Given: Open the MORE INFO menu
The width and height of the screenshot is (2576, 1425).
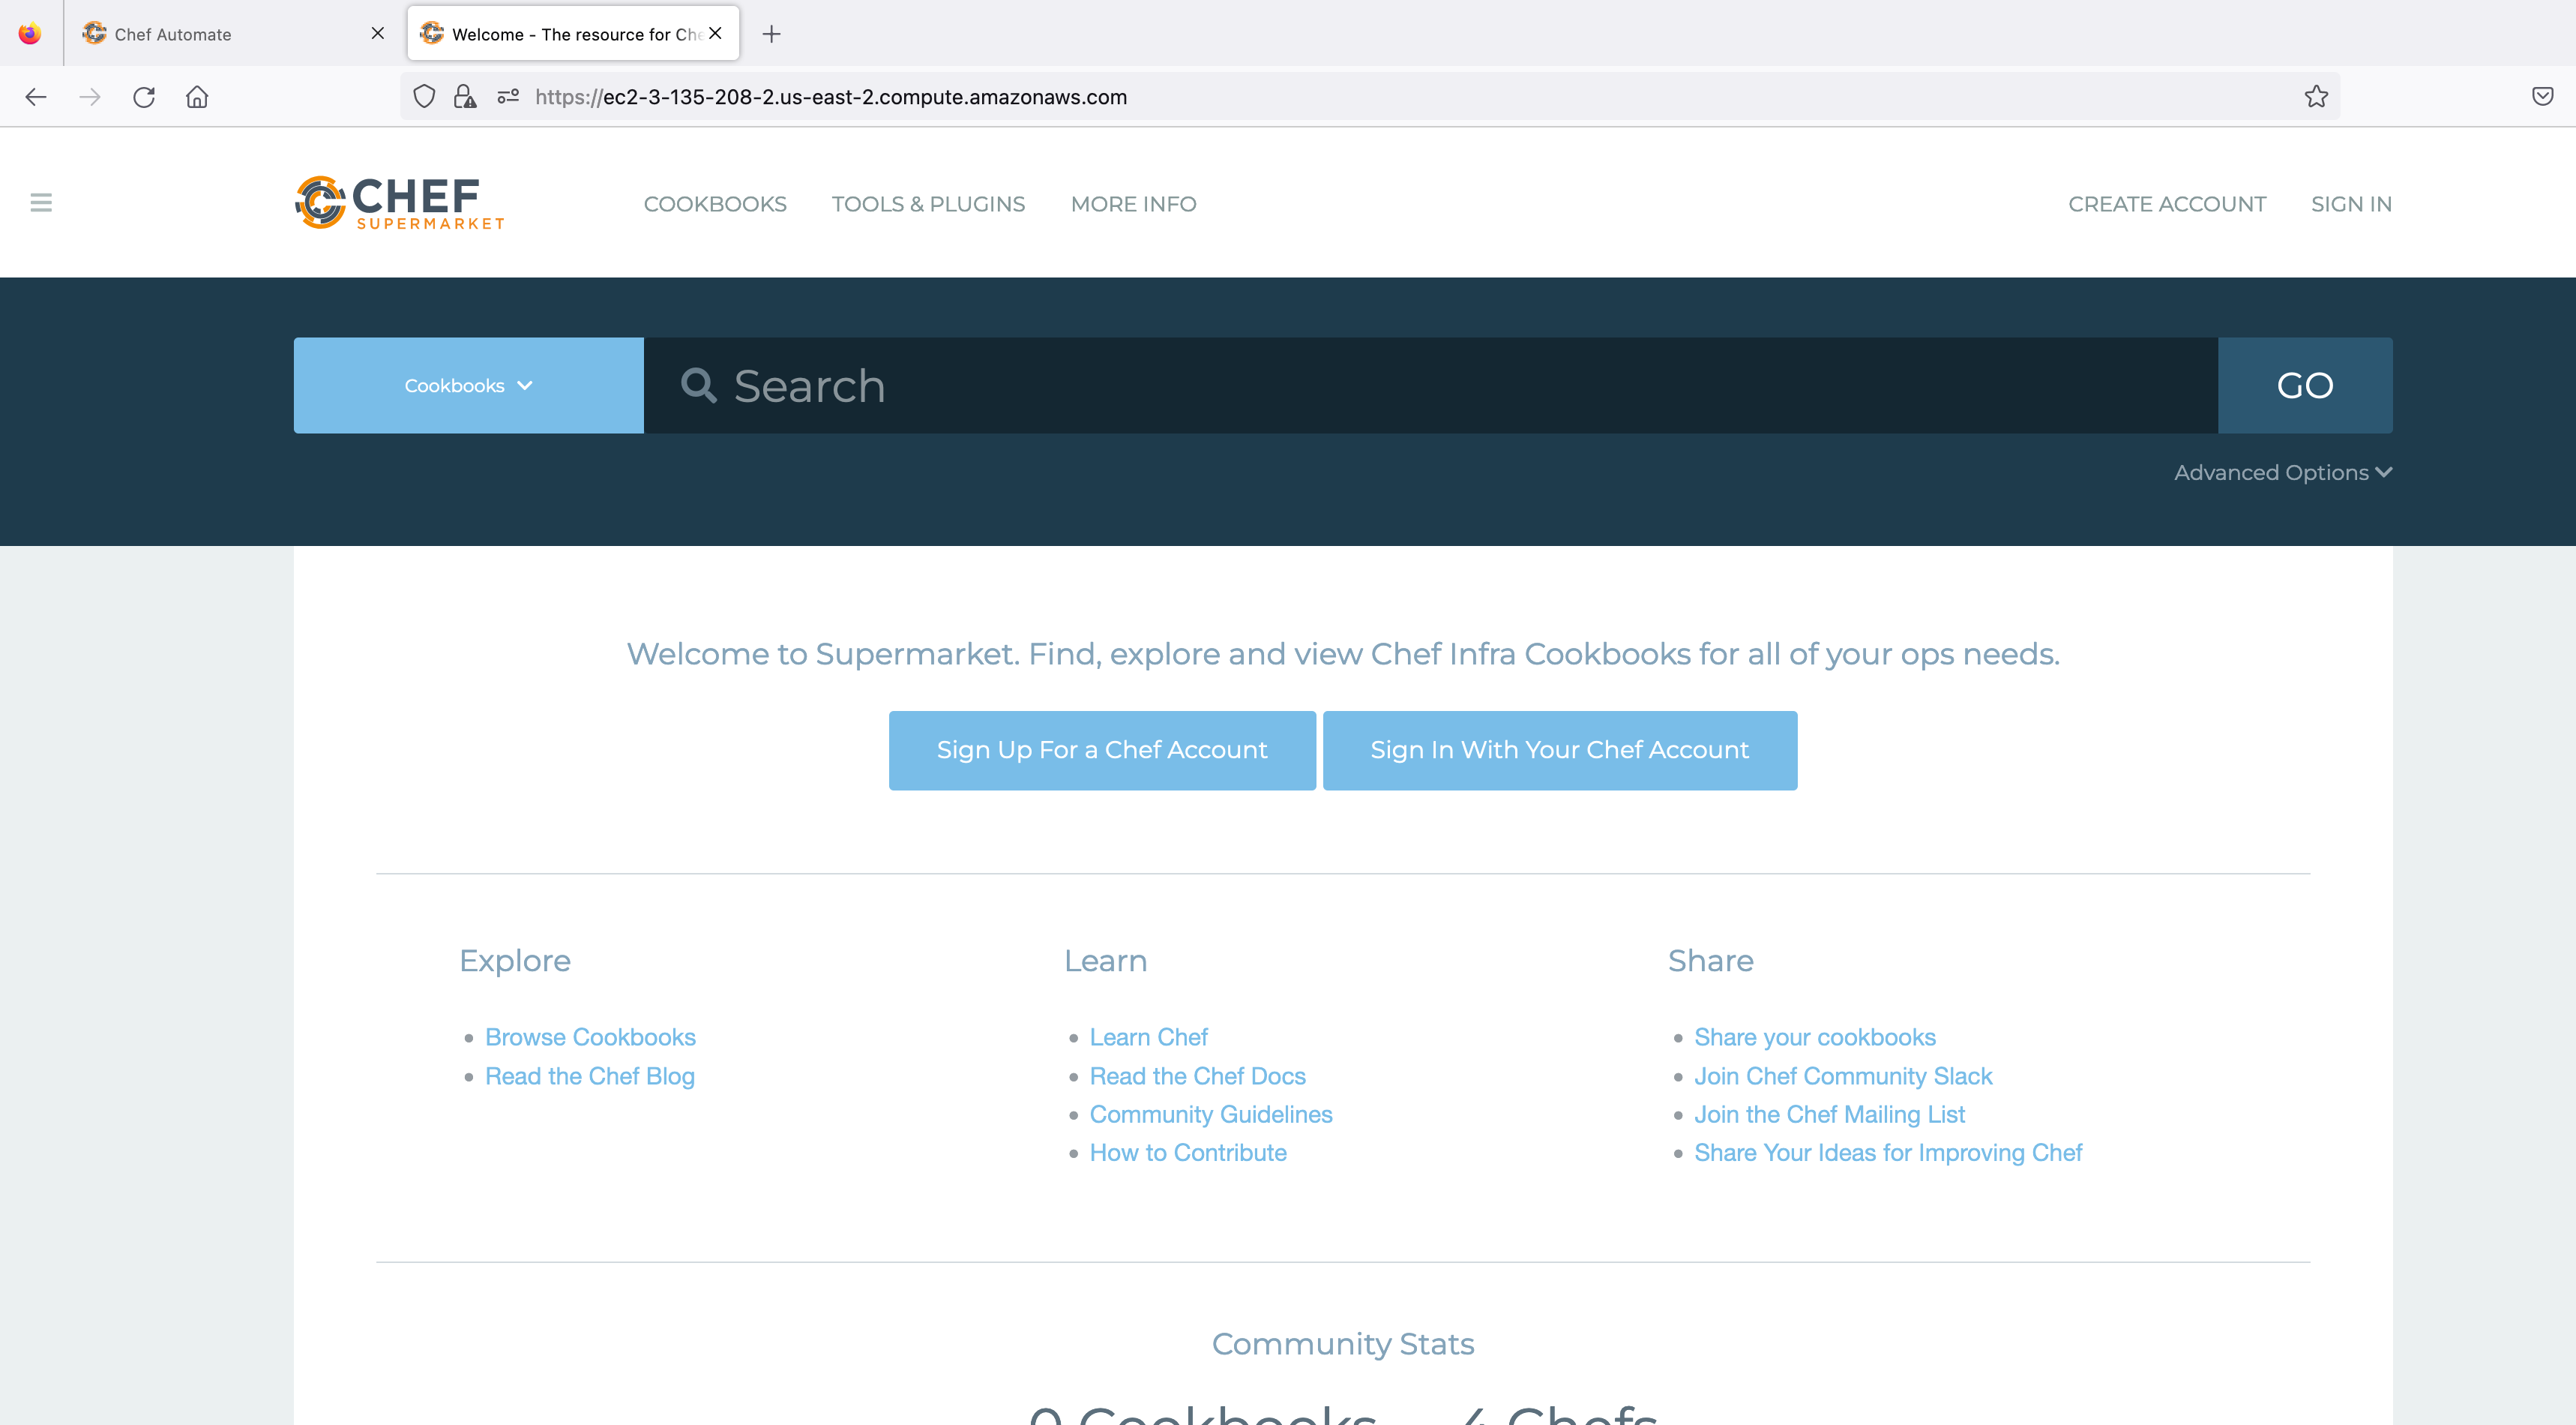Looking at the screenshot, I should tap(1133, 203).
